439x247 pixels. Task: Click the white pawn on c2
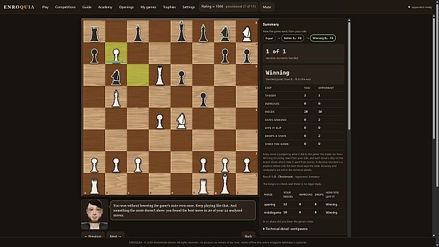(138, 165)
